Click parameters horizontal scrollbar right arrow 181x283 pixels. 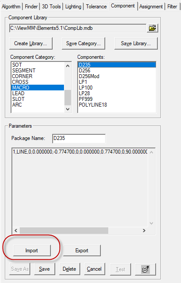144,230
